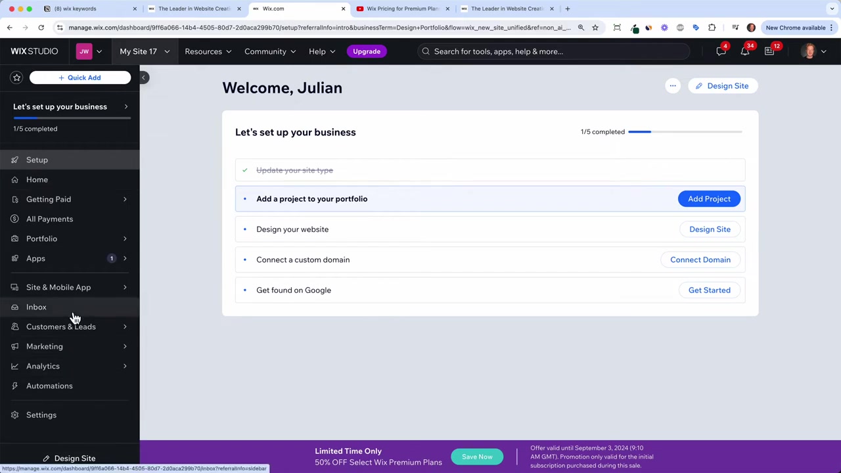Open the Help dropdown menu

point(322,51)
